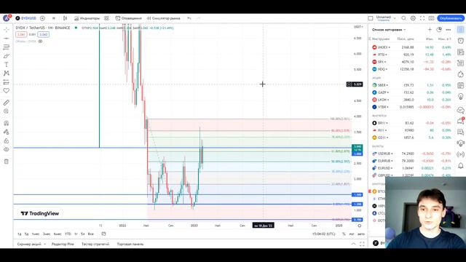466x262 pixels.
Task: Open the DYDXUSD symbol search
Action: coord(26,18)
